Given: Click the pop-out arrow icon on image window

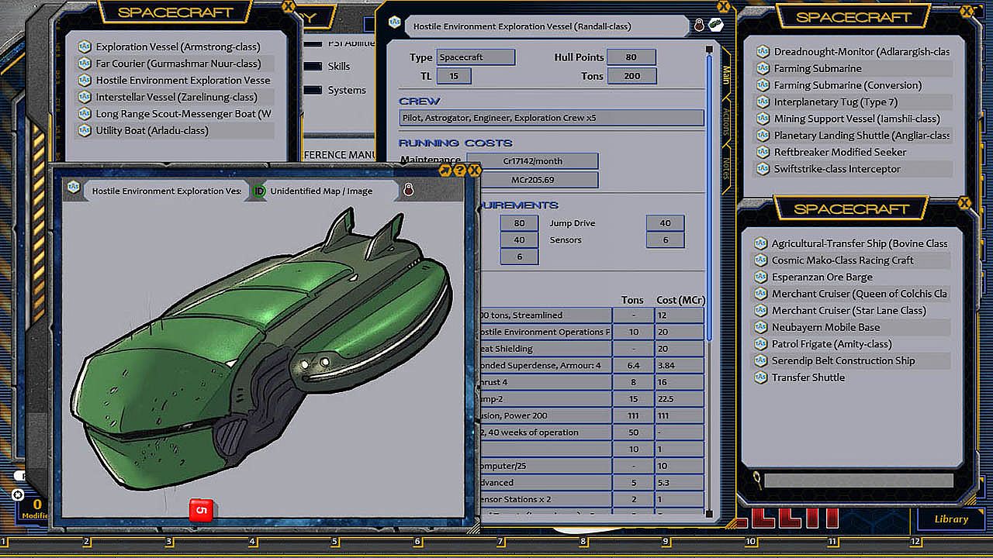Looking at the screenshot, I should point(445,170).
